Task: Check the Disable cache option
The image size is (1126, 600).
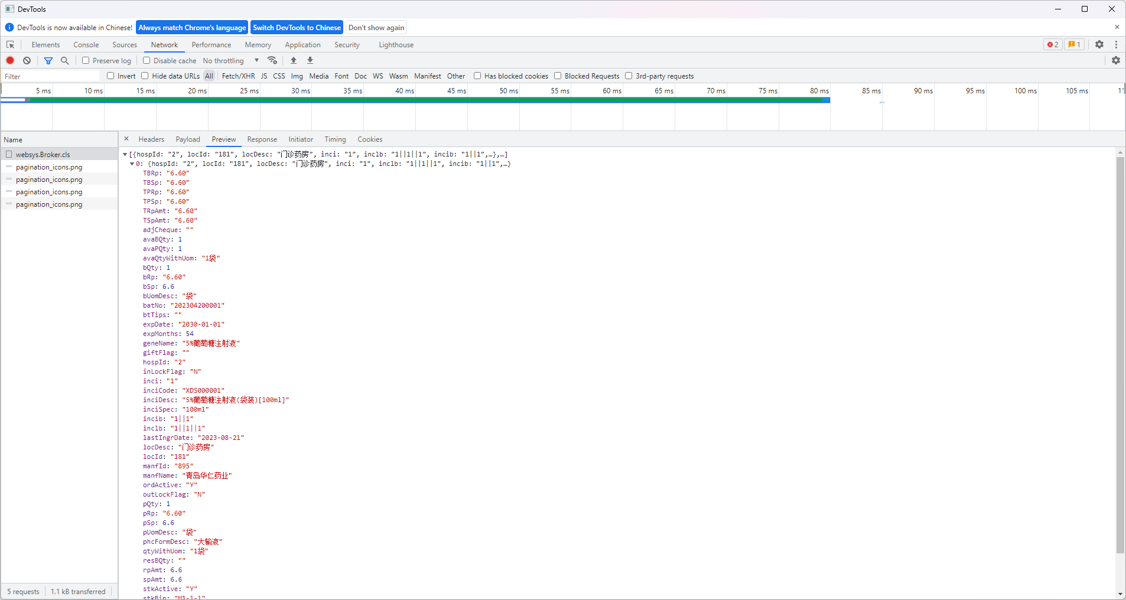Action: click(x=147, y=60)
